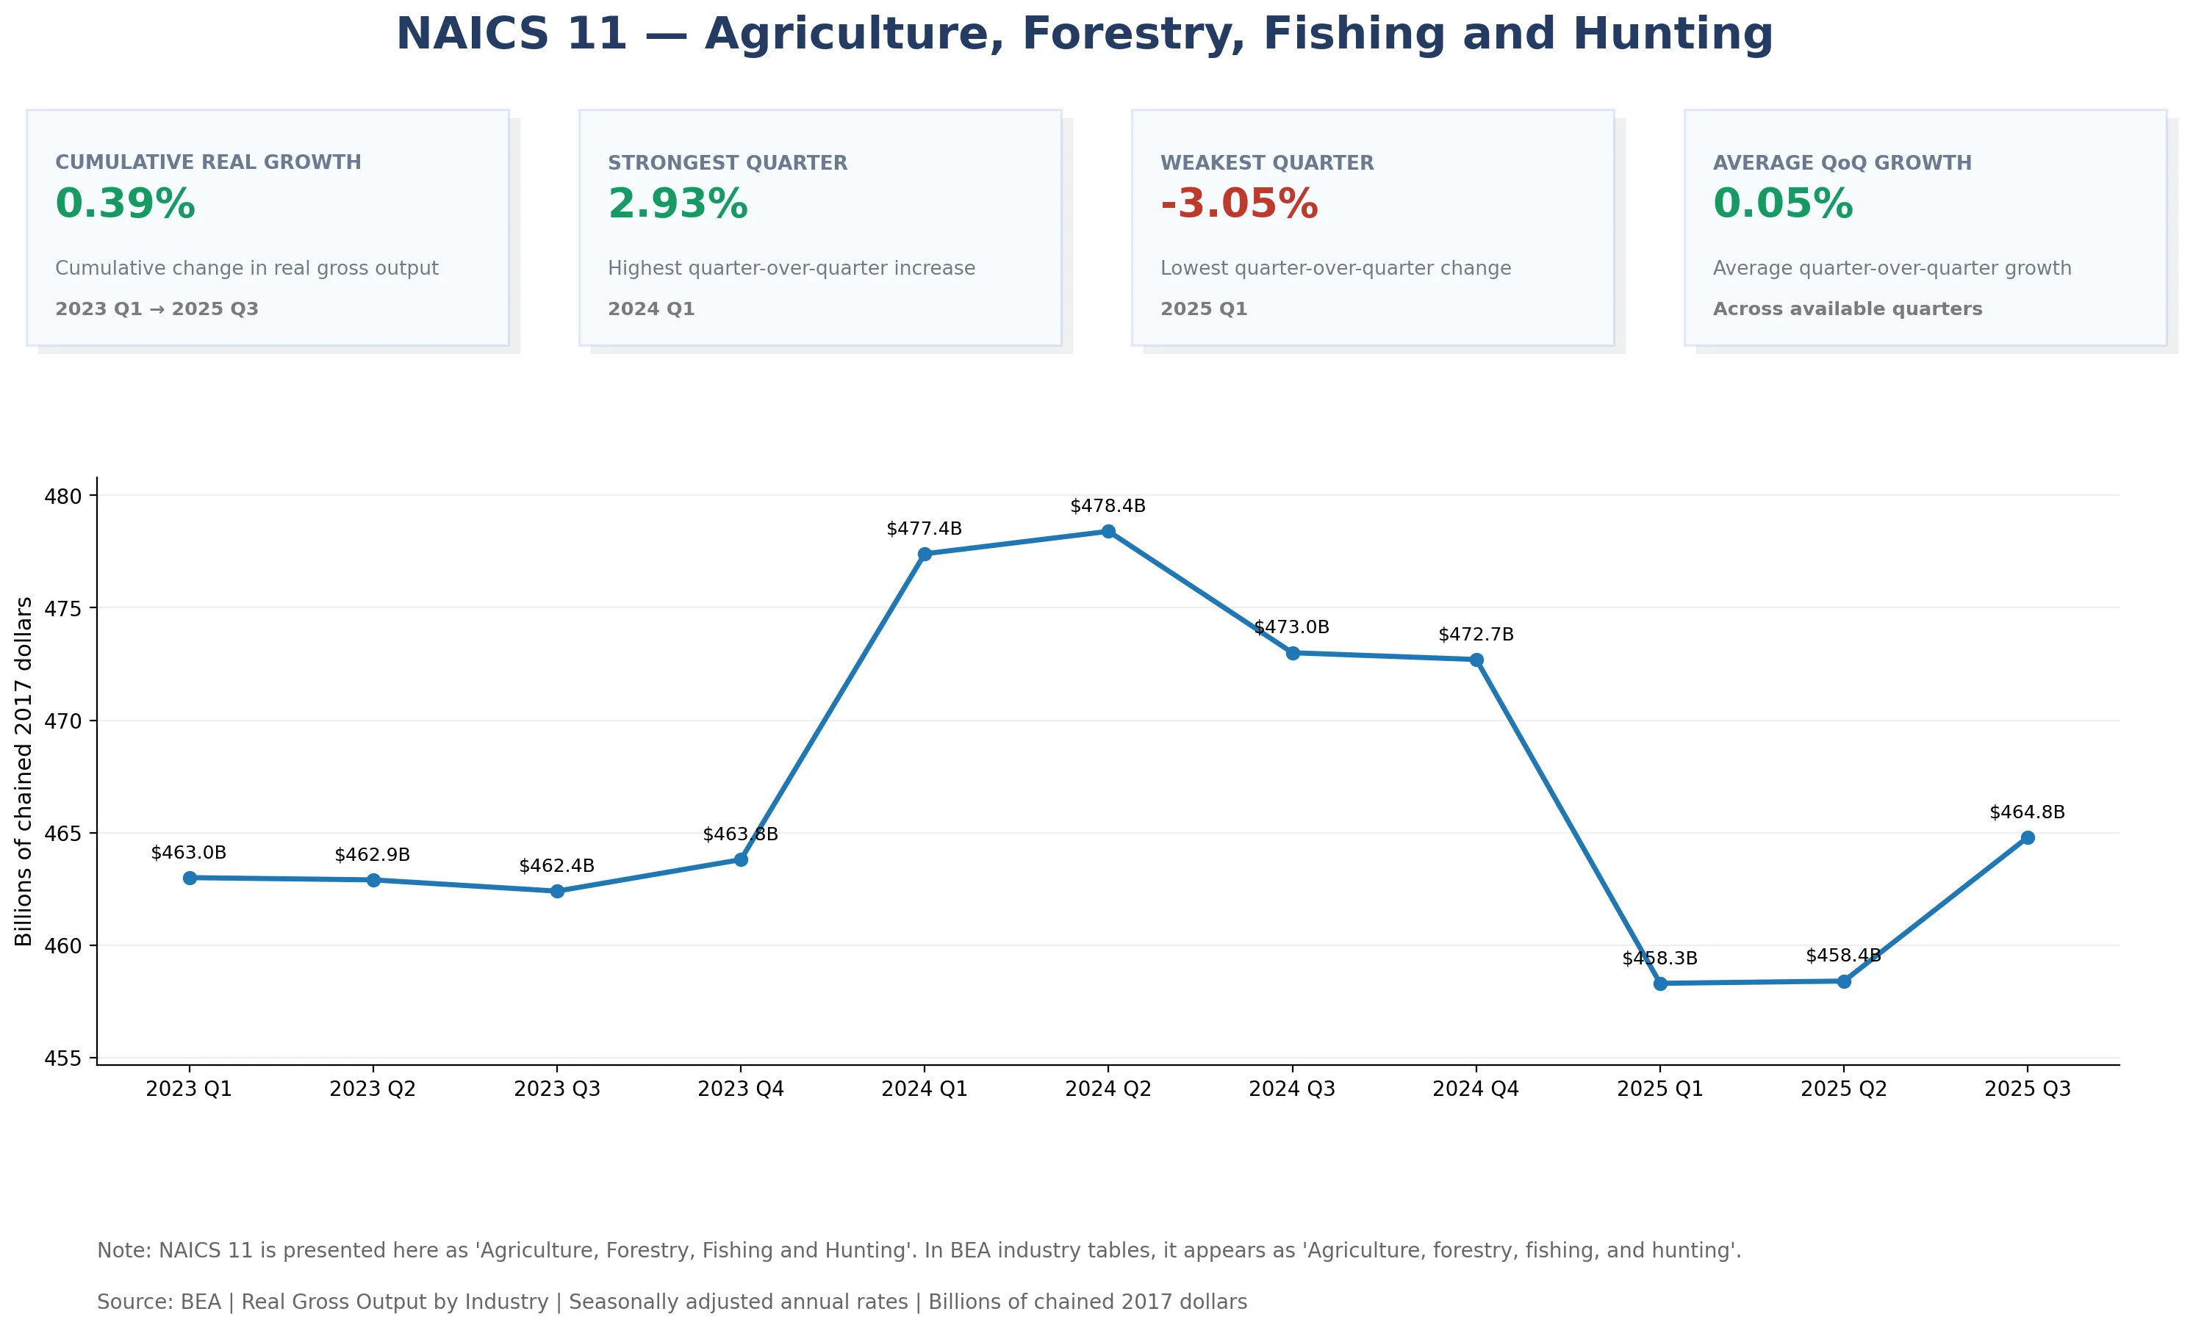Click the 2.93% strongest quarter value
The width and height of the screenshot is (2193, 1328).
coord(678,203)
